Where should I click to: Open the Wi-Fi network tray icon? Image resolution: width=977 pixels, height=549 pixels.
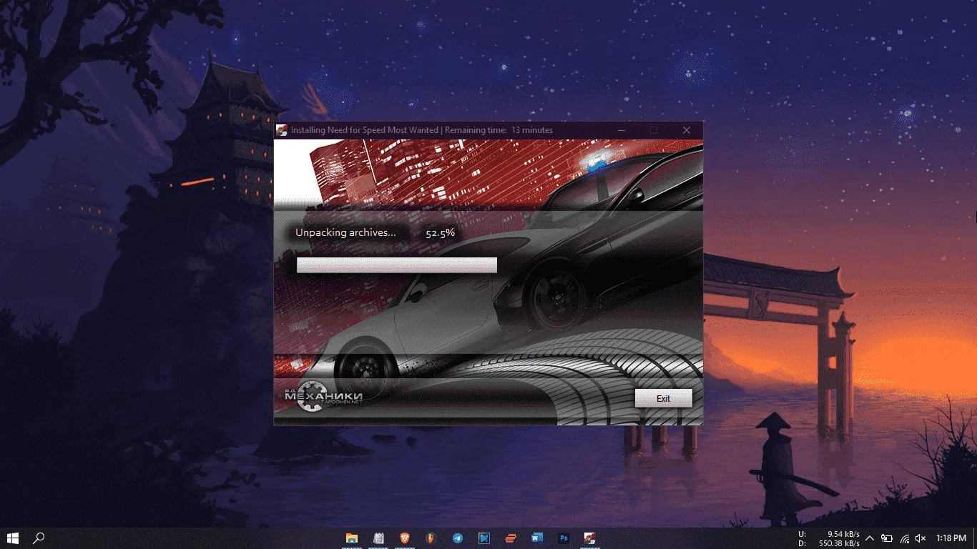(905, 538)
